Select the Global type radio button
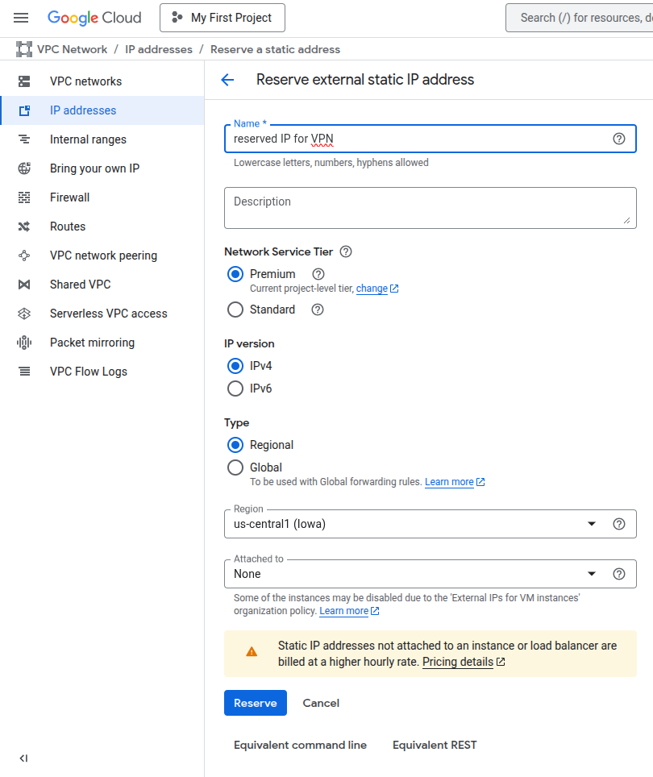Viewport: 653px width, 777px height. point(235,467)
